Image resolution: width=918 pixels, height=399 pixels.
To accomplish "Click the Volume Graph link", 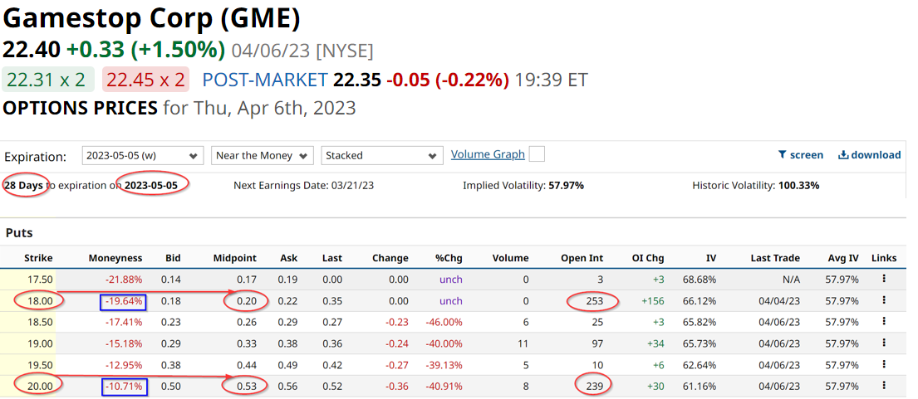I will coord(488,154).
